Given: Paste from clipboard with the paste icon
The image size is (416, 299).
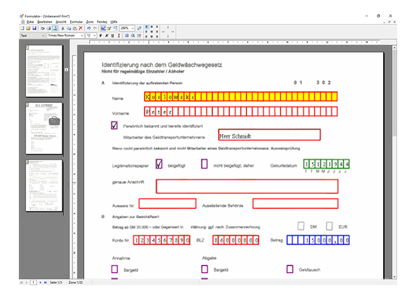Looking at the screenshot, I should tap(75, 28).
